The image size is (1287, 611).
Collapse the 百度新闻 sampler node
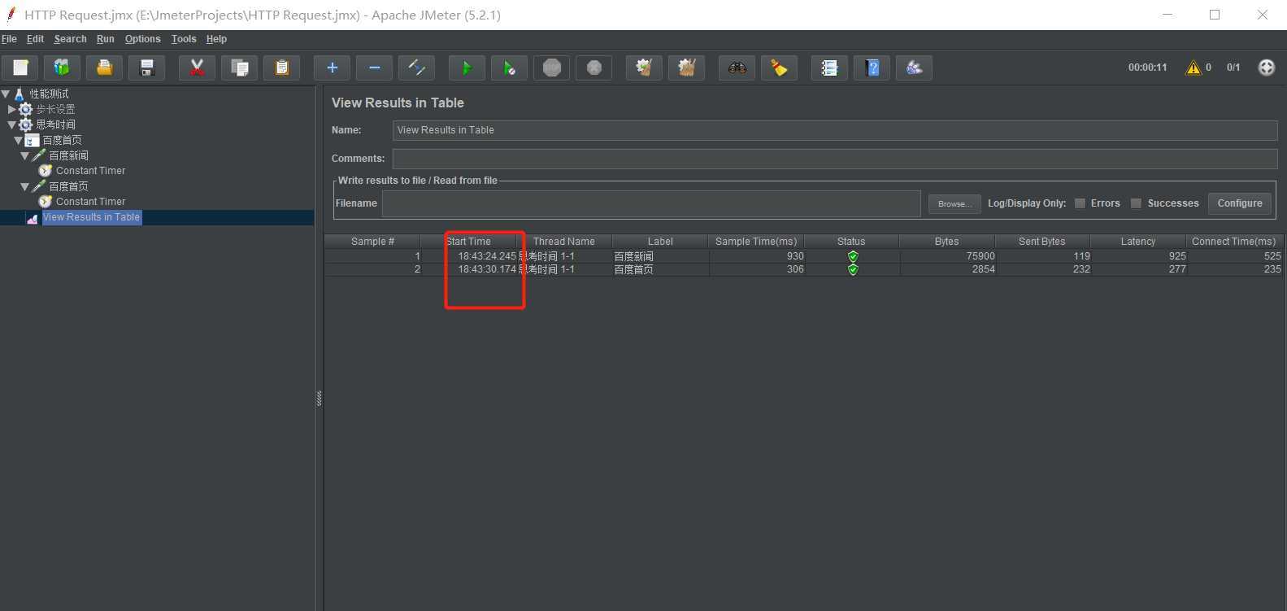[x=24, y=155]
